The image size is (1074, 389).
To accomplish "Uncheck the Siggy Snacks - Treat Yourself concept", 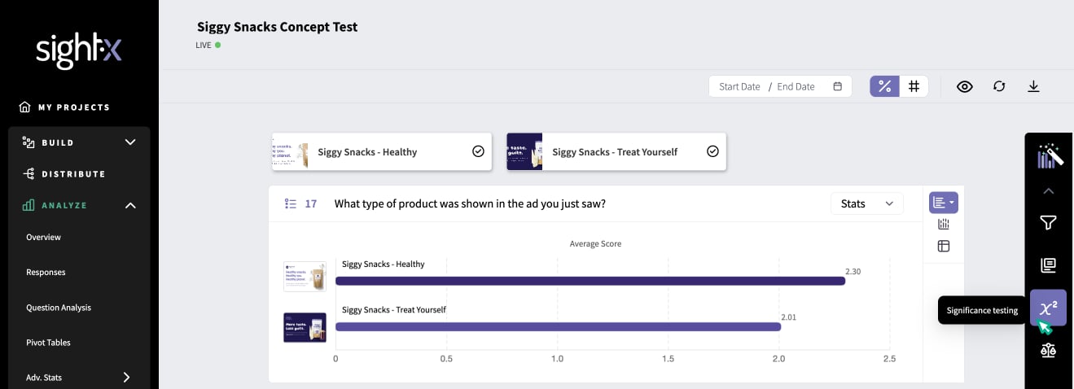I will [x=712, y=151].
